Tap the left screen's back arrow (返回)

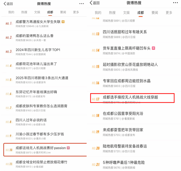pyautogui.click(x=8, y=4)
